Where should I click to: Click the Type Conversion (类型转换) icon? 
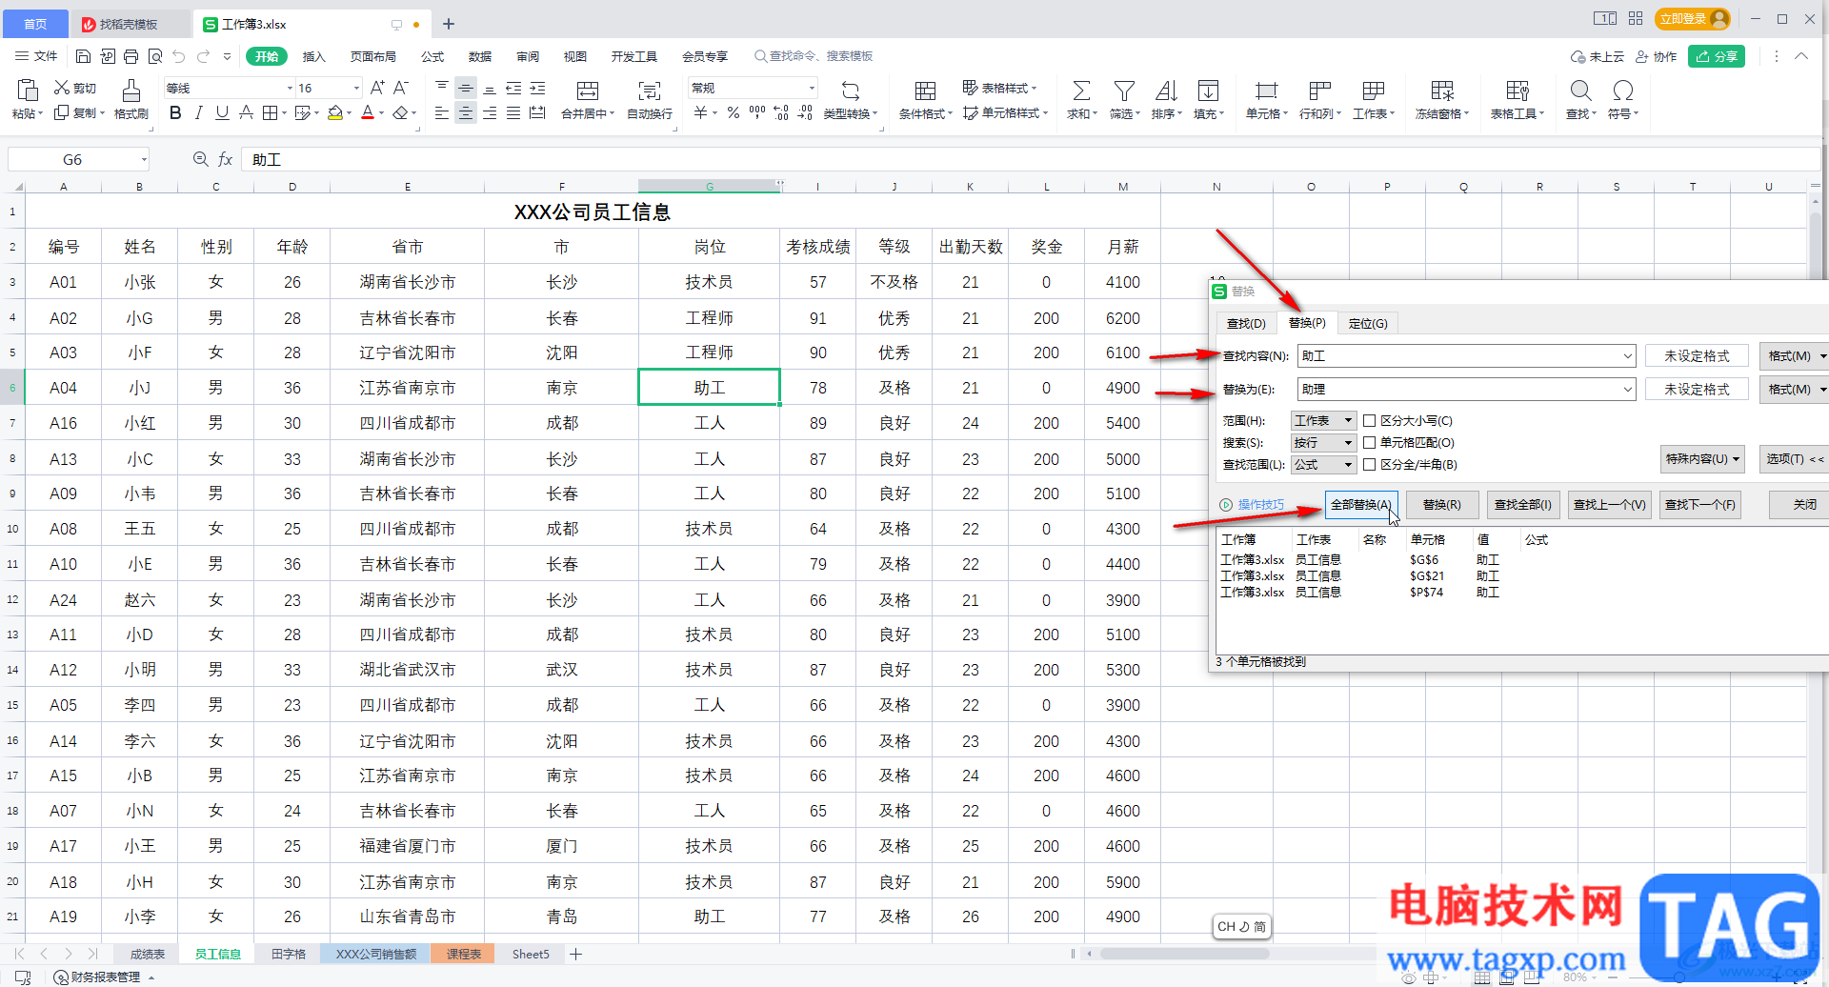pos(851,91)
